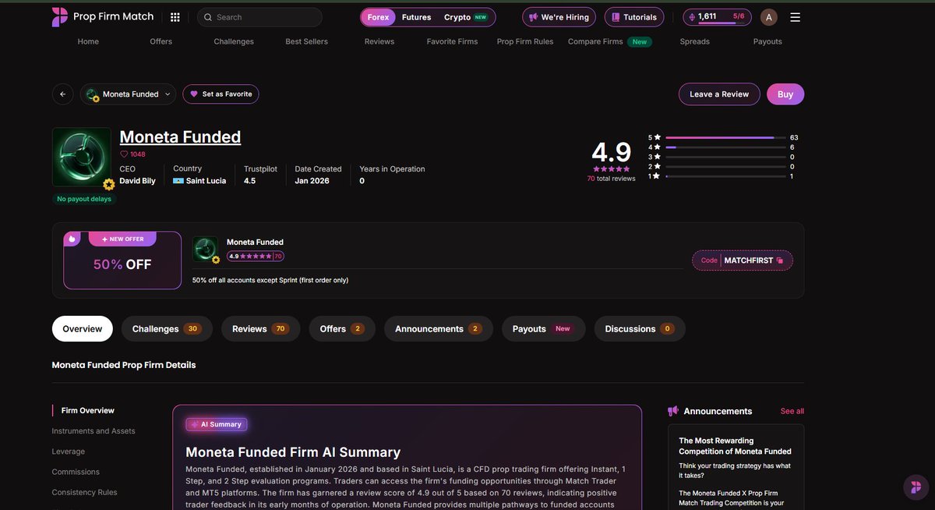Switch to Crypto market

tap(466, 17)
